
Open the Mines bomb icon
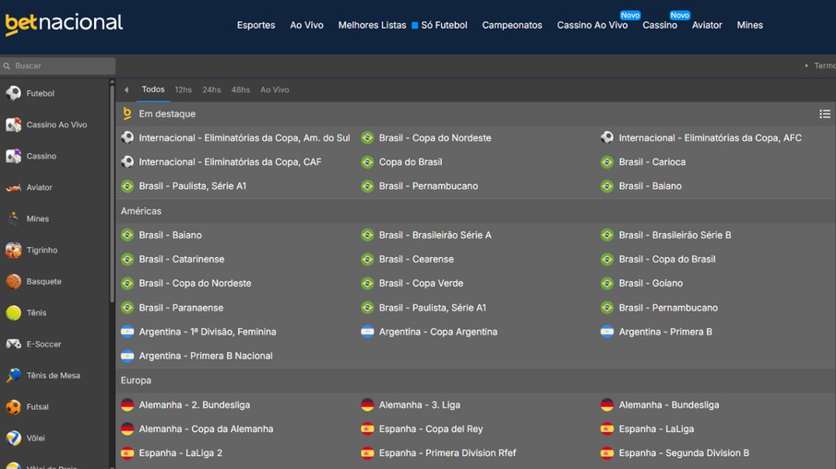[14, 218]
